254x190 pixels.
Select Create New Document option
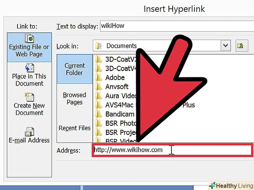point(29,104)
